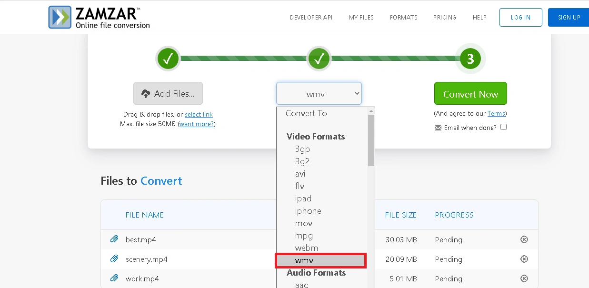
Task: Click the SIGN UP button
Action: [569, 17]
